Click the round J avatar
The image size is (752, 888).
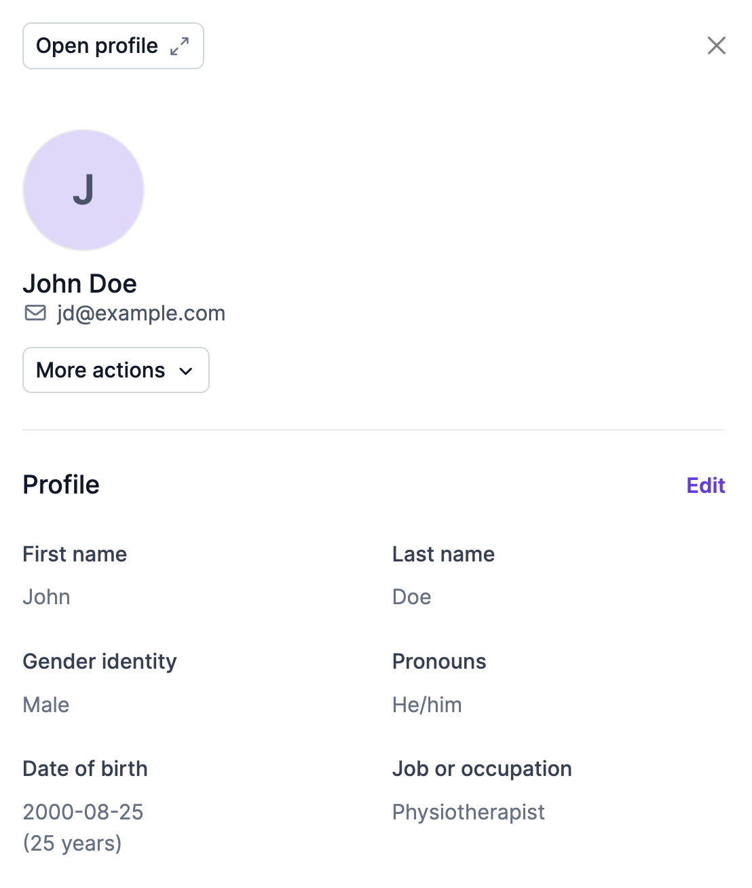83,190
